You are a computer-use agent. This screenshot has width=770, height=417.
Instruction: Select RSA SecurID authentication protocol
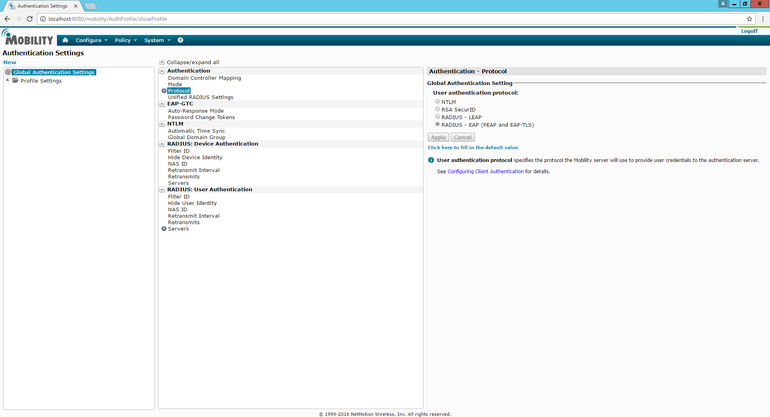click(x=438, y=109)
